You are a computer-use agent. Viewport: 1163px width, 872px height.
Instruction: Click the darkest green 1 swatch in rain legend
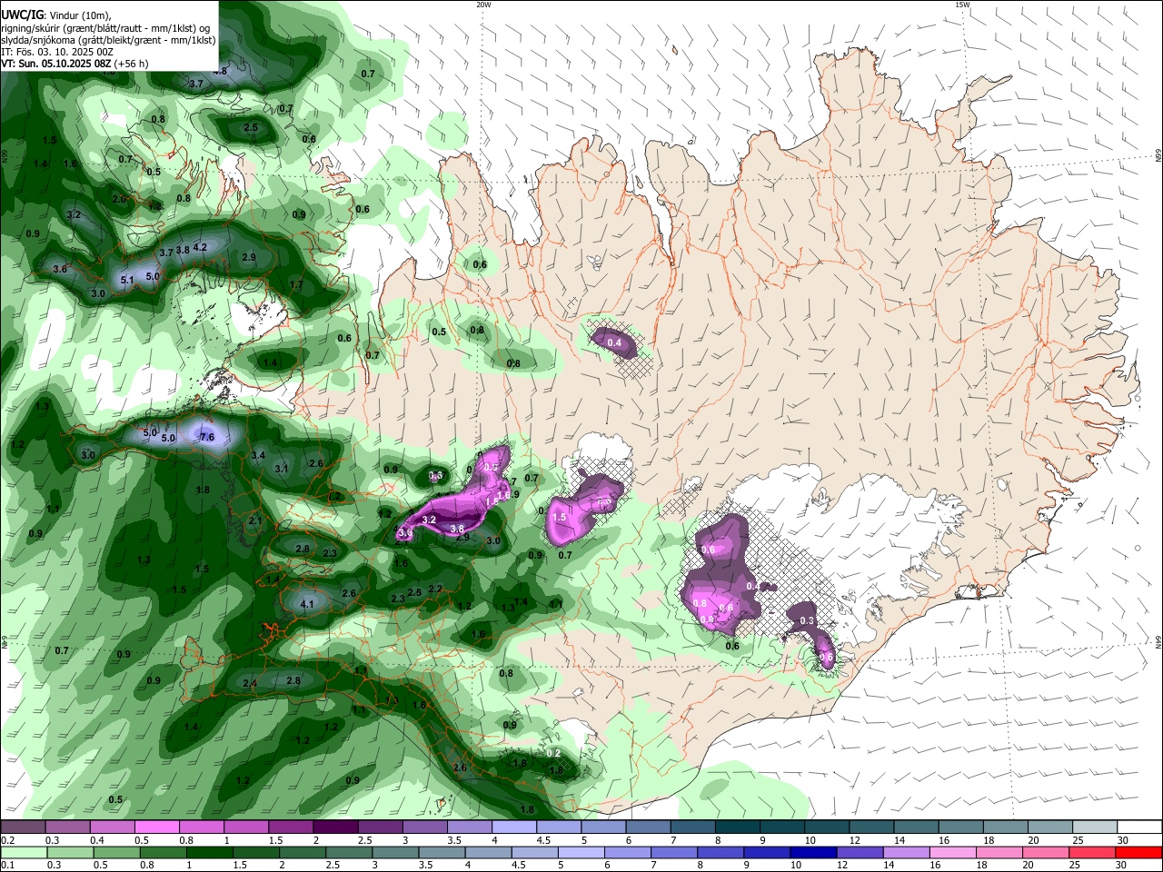click(x=211, y=852)
